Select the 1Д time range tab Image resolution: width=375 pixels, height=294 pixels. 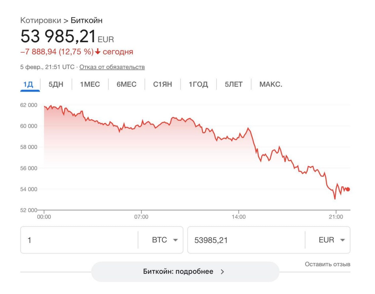click(x=28, y=84)
